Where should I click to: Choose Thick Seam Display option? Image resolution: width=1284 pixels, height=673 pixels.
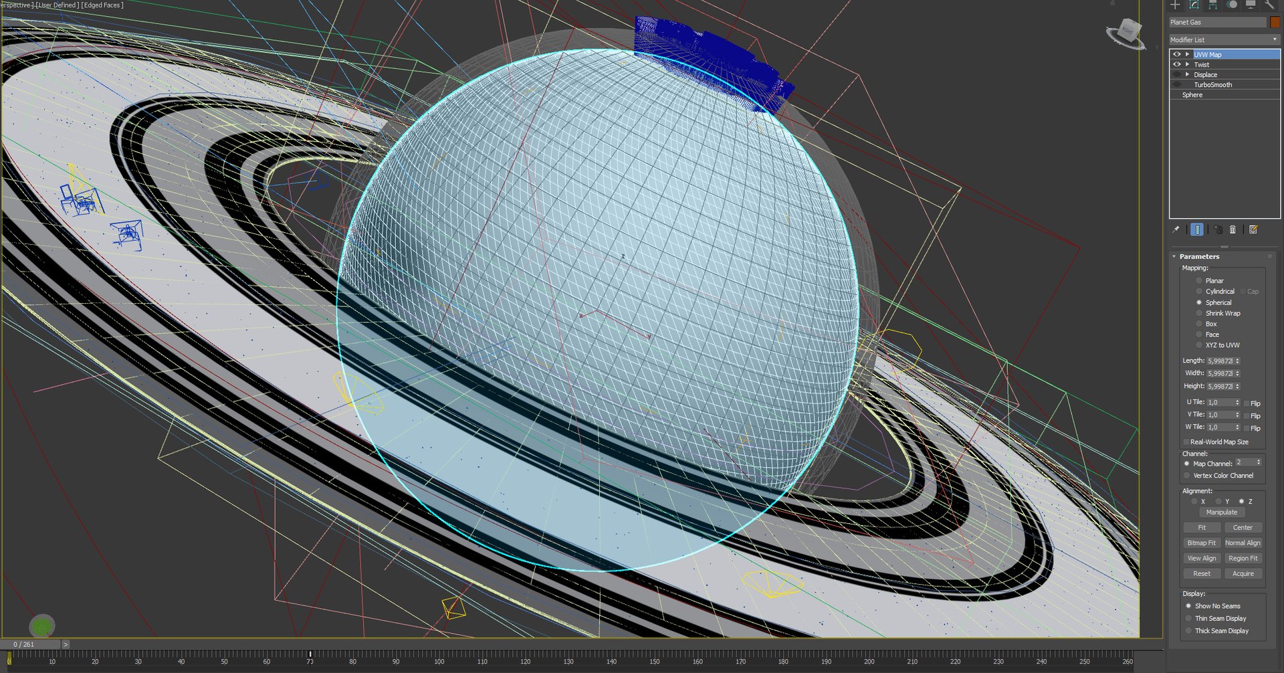(x=1188, y=631)
